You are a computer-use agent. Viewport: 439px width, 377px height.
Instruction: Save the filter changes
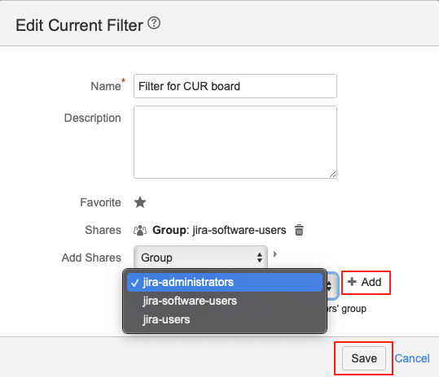[x=364, y=358]
